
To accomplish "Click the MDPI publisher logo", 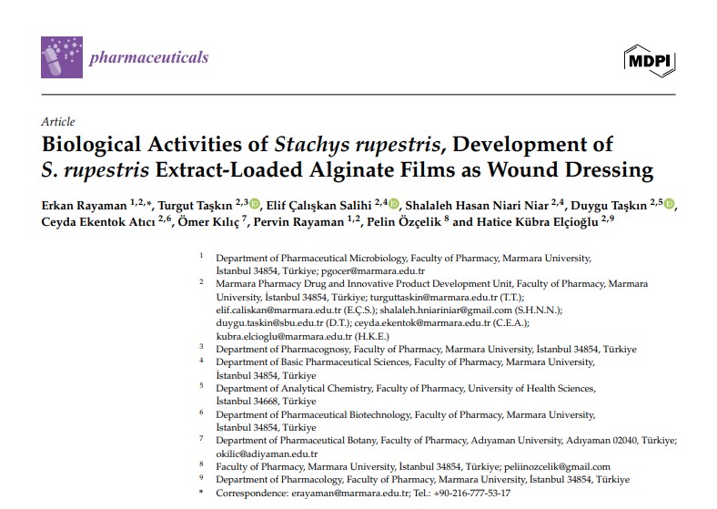I will [x=651, y=59].
